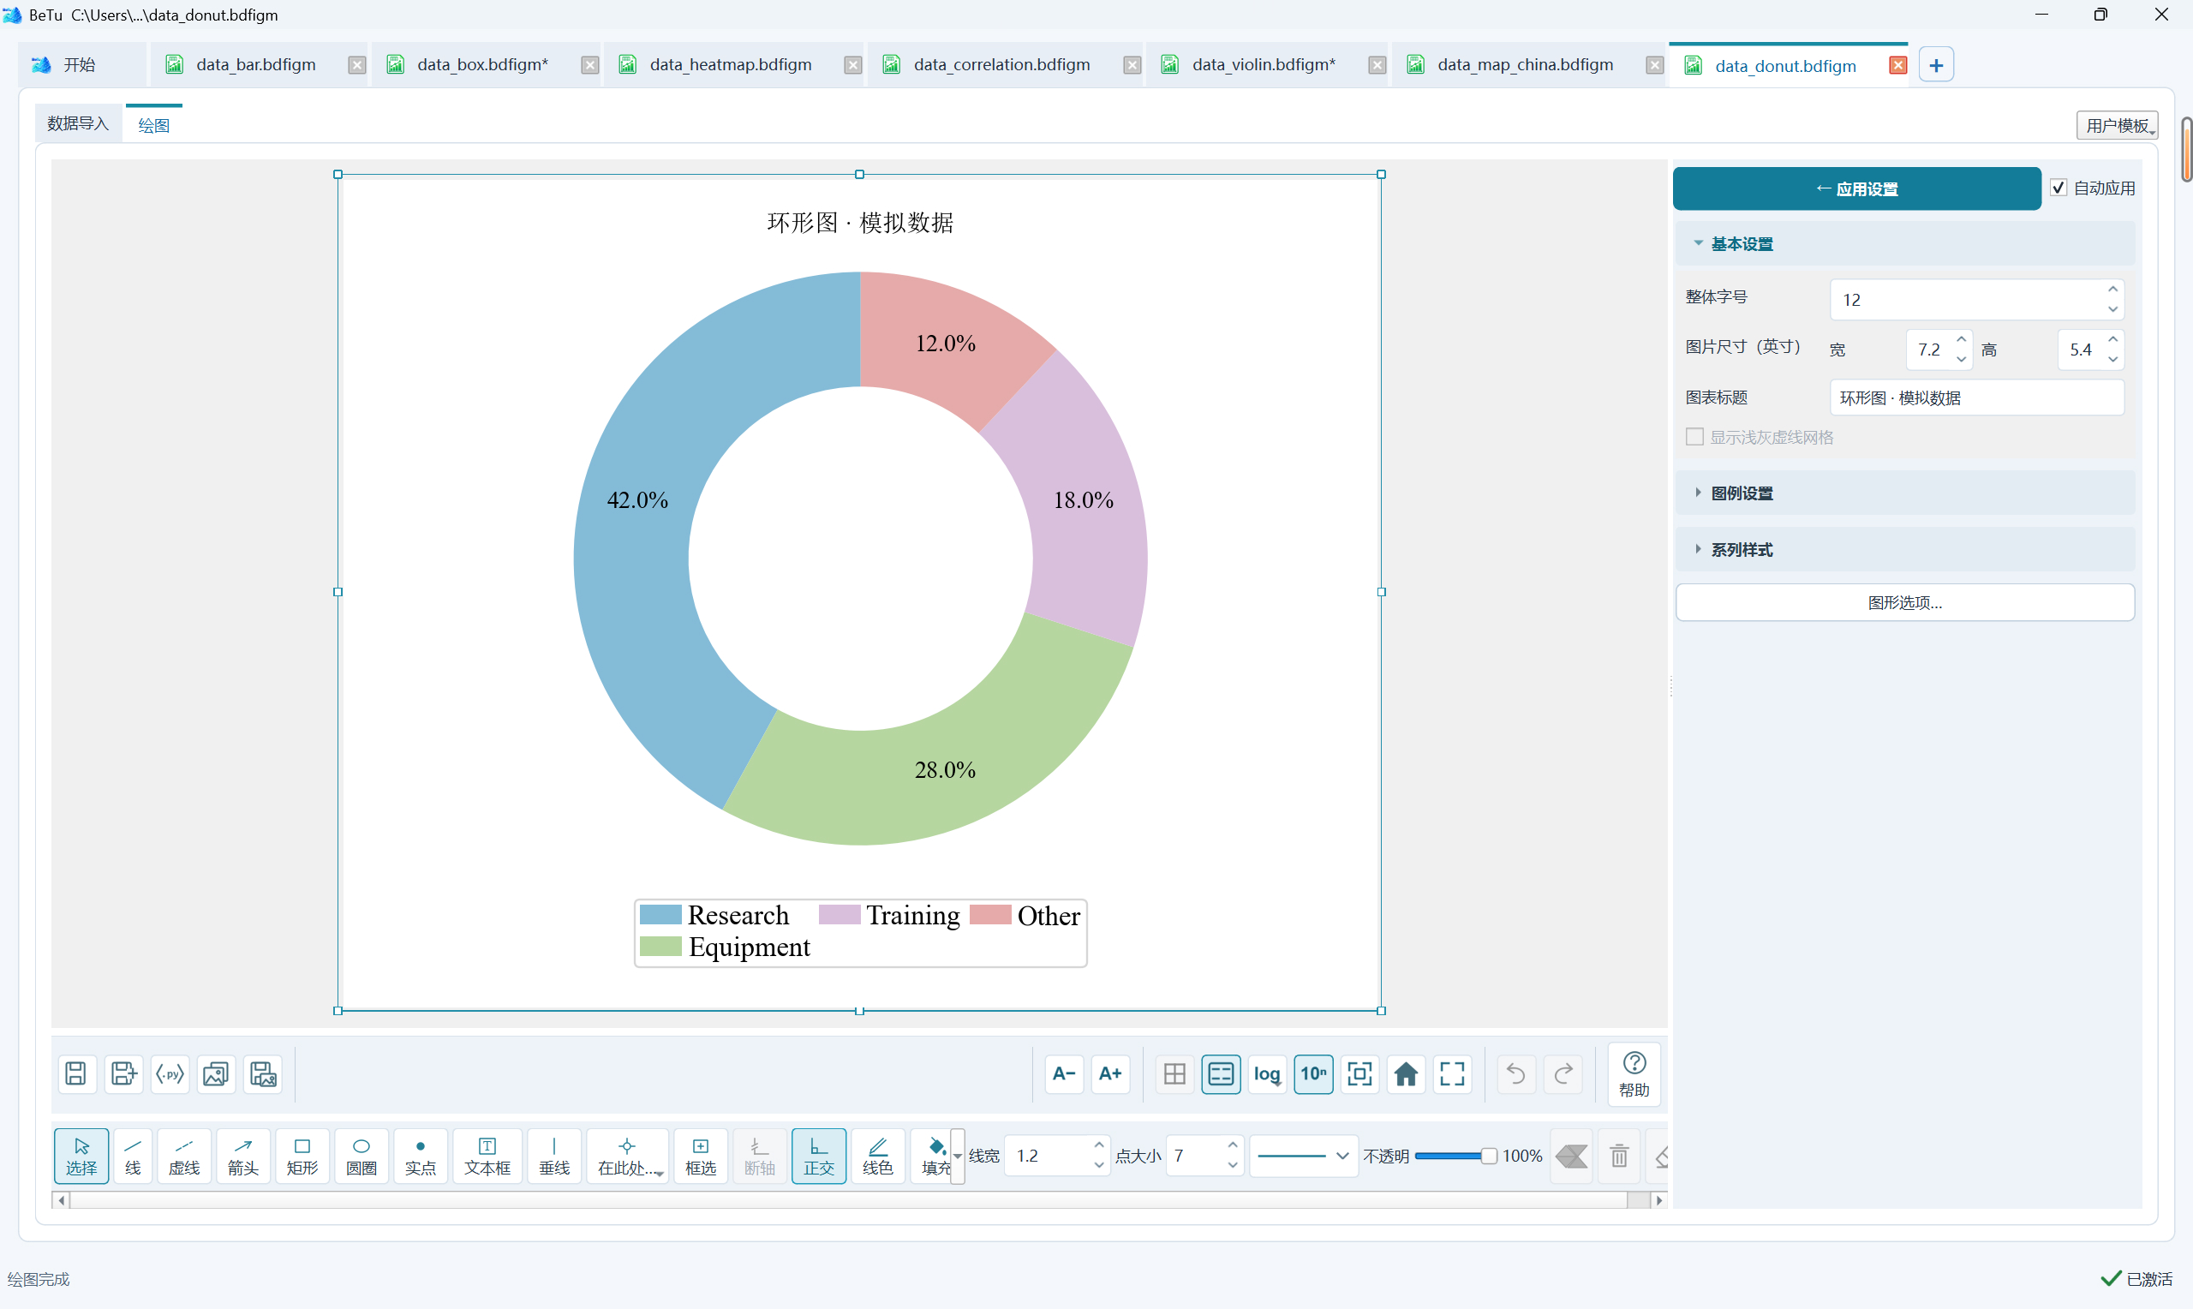Screen dimensions: 2193x1309
Task: Collapse the 基本设置 section
Action: pyautogui.click(x=1903, y=243)
